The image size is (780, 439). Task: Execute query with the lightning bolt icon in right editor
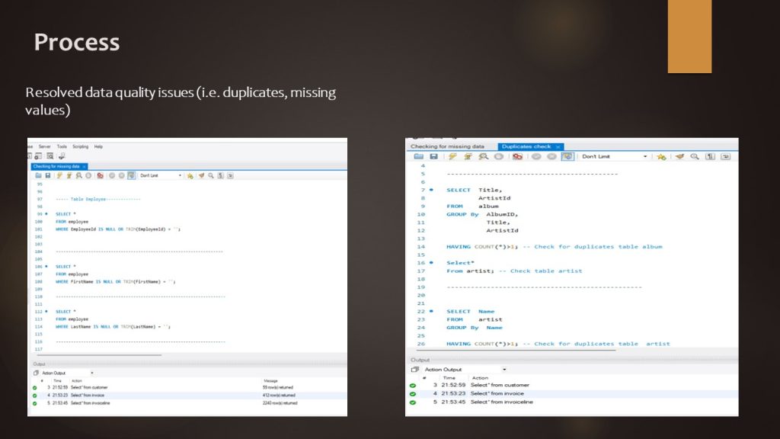click(452, 156)
